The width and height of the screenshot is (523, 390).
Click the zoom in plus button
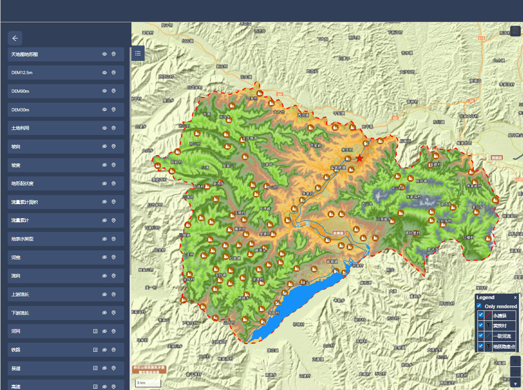(x=515, y=361)
